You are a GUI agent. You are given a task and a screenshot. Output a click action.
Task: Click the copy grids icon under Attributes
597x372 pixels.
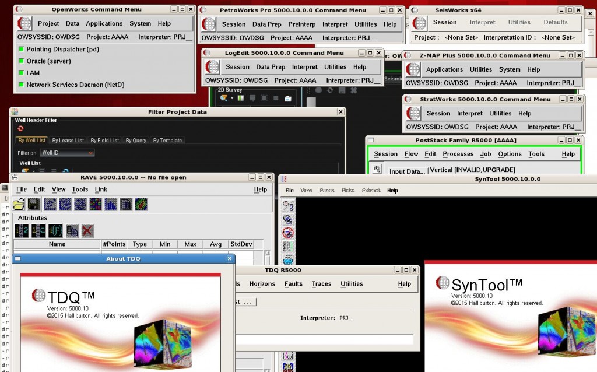pyautogui.click(x=72, y=231)
